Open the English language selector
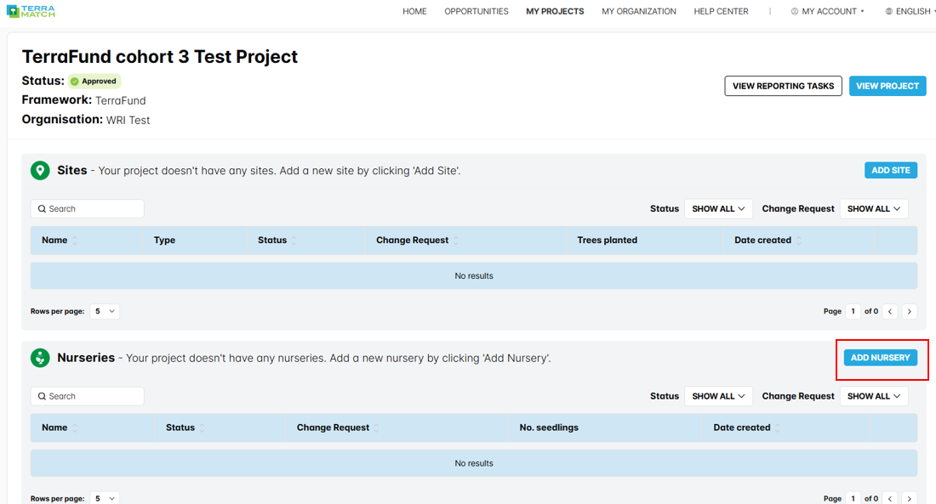The image size is (936, 504). pyautogui.click(x=910, y=11)
